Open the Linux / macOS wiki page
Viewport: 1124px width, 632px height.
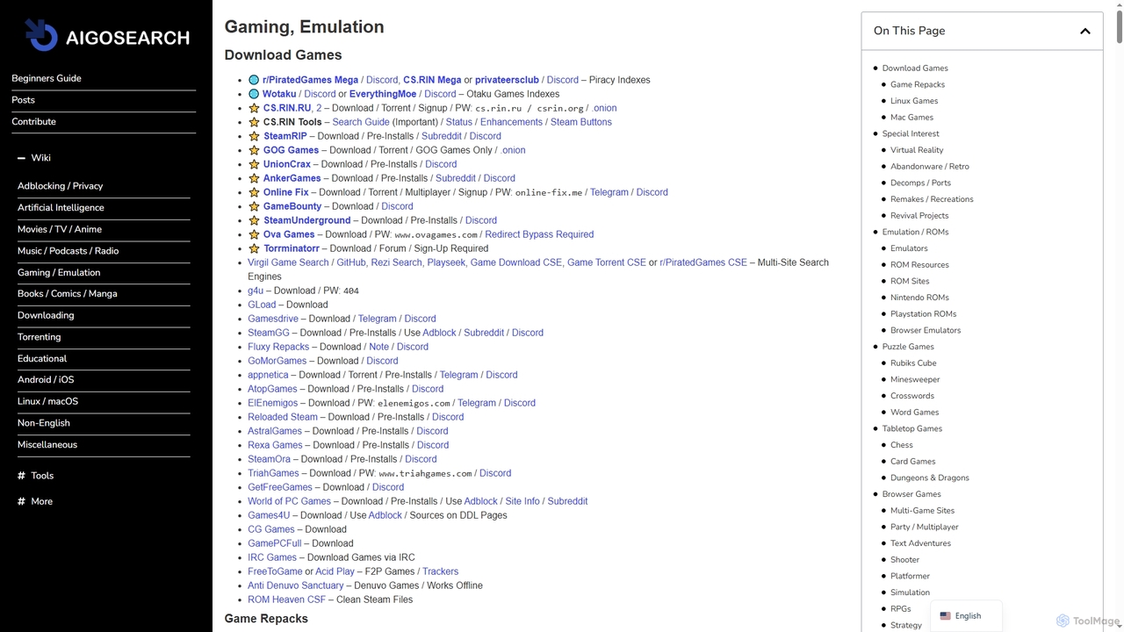point(47,401)
